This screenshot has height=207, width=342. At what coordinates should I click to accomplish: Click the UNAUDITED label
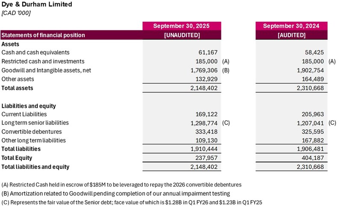point(182,35)
